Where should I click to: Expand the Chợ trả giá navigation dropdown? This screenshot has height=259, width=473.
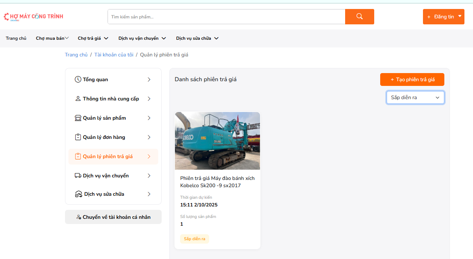coord(93,38)
